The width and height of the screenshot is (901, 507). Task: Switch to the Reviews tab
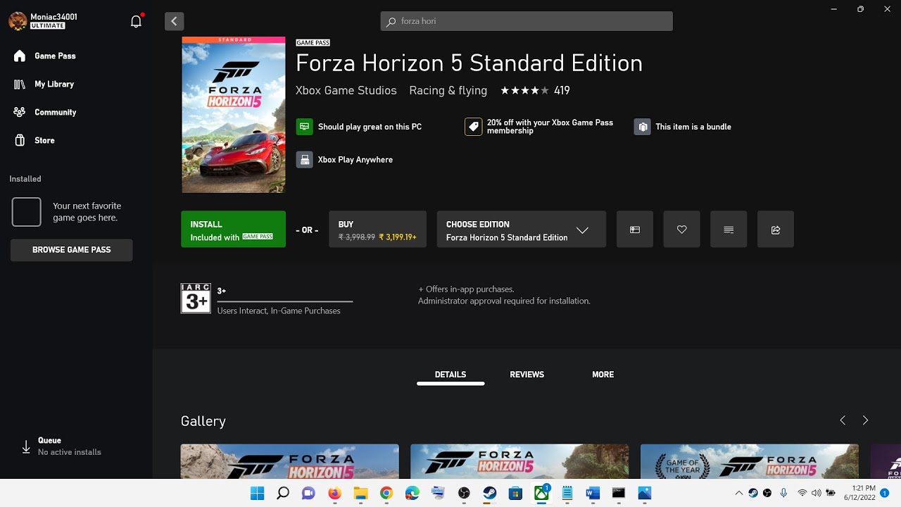[x=527, y=375]
